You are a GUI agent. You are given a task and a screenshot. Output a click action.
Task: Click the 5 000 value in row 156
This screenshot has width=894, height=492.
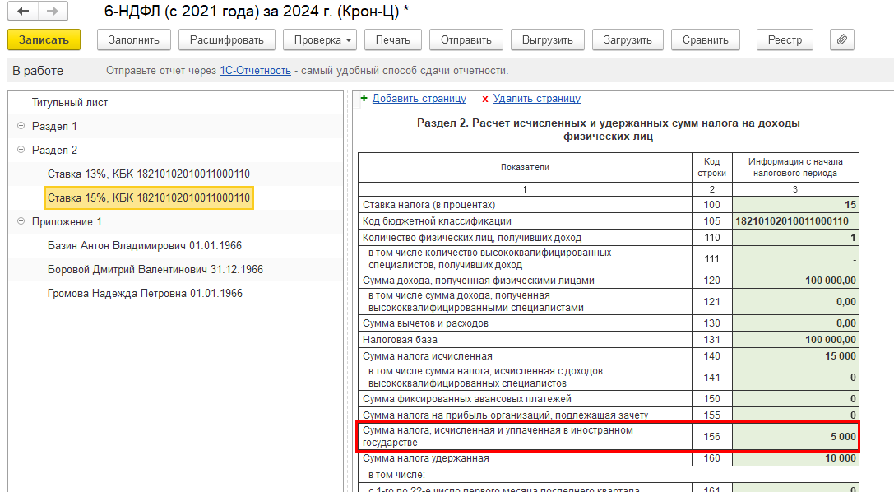(x=795, y=437)
